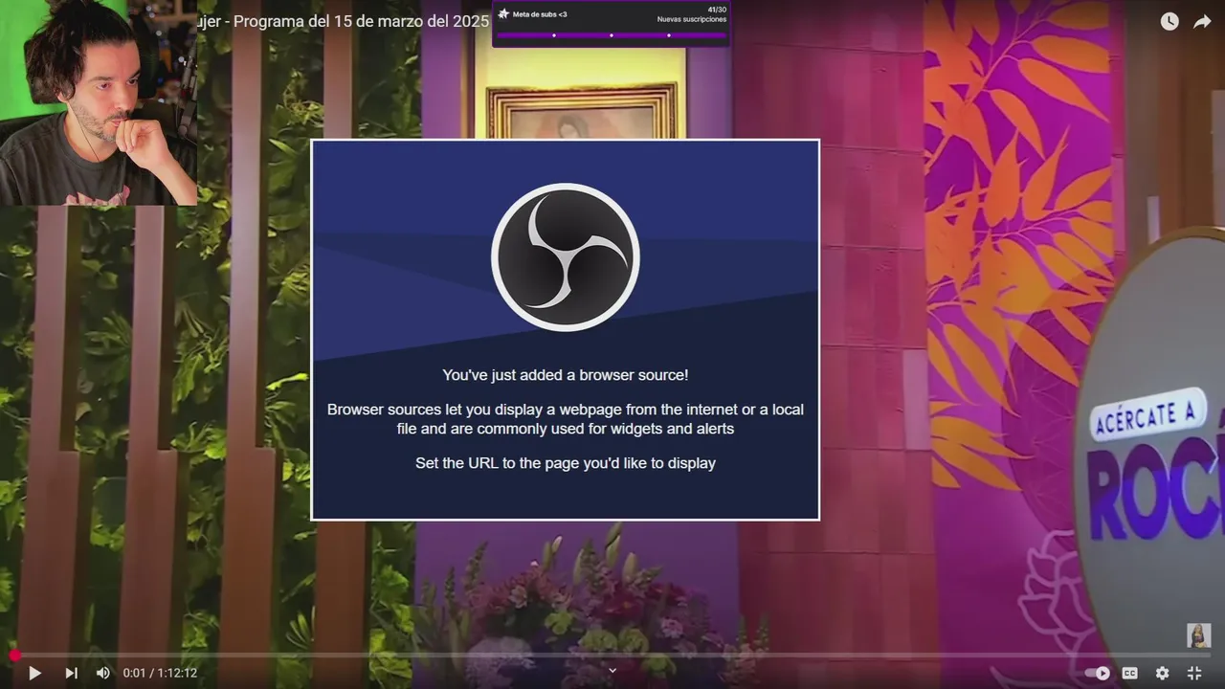The height and width of the screenshot is (689, 1225).
Task: Share this video
Action: (1202, 21)
